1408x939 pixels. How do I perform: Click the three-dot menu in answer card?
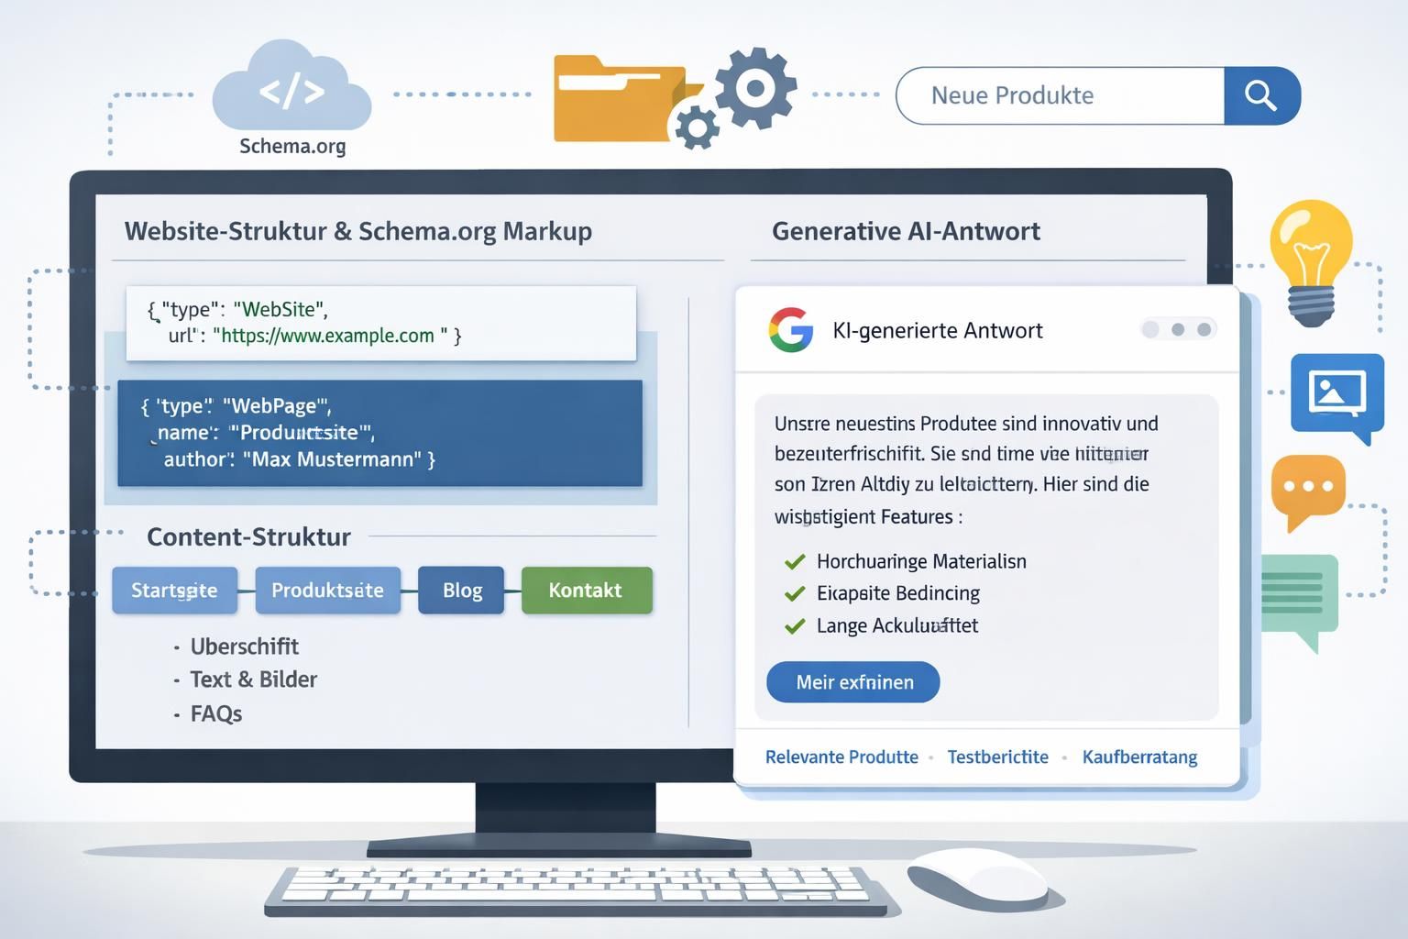[1178, 329]
